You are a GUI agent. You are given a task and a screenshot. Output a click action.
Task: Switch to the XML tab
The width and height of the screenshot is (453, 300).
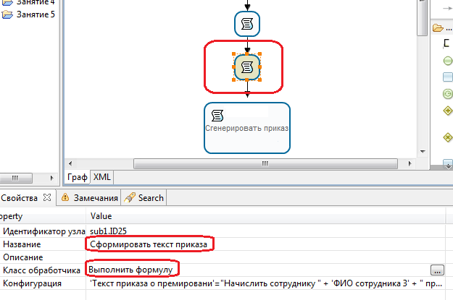102,176
